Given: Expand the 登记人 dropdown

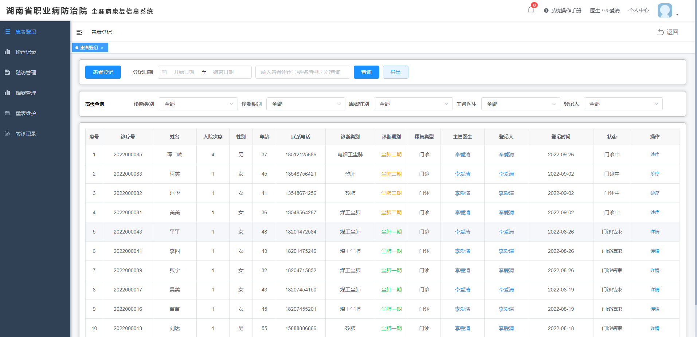Looking at the screenshot, I should pyautogui.click(x=623, y=104).
